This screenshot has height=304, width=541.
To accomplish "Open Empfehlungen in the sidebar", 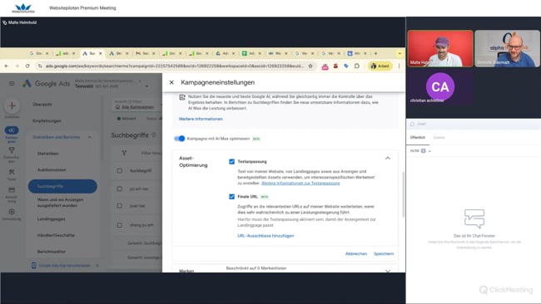I will coord(47,120).
